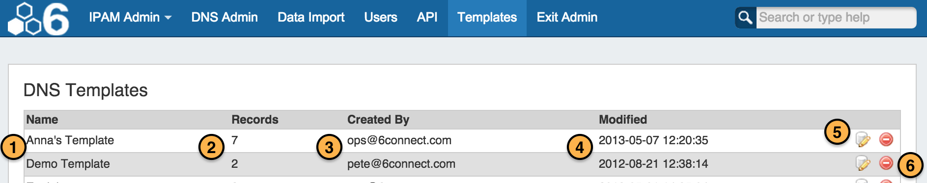Edit Anna's Template with pencil icon
The width and height of the screenshot is (927, 183).
(863, 140)
